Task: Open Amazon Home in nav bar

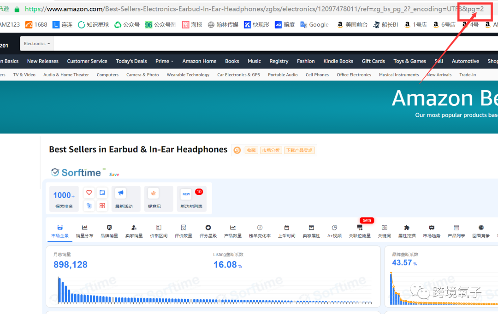Action: [199, 61]
